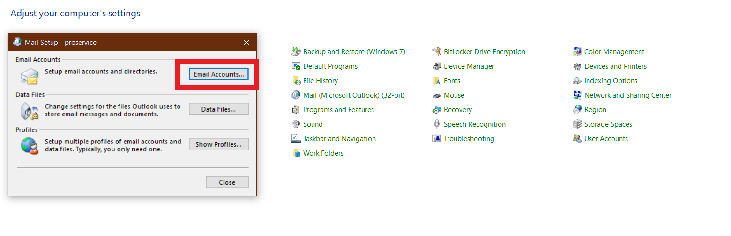Click the Fonts folder icon
This screenshot has width=731, height=236.
(436, 80)
